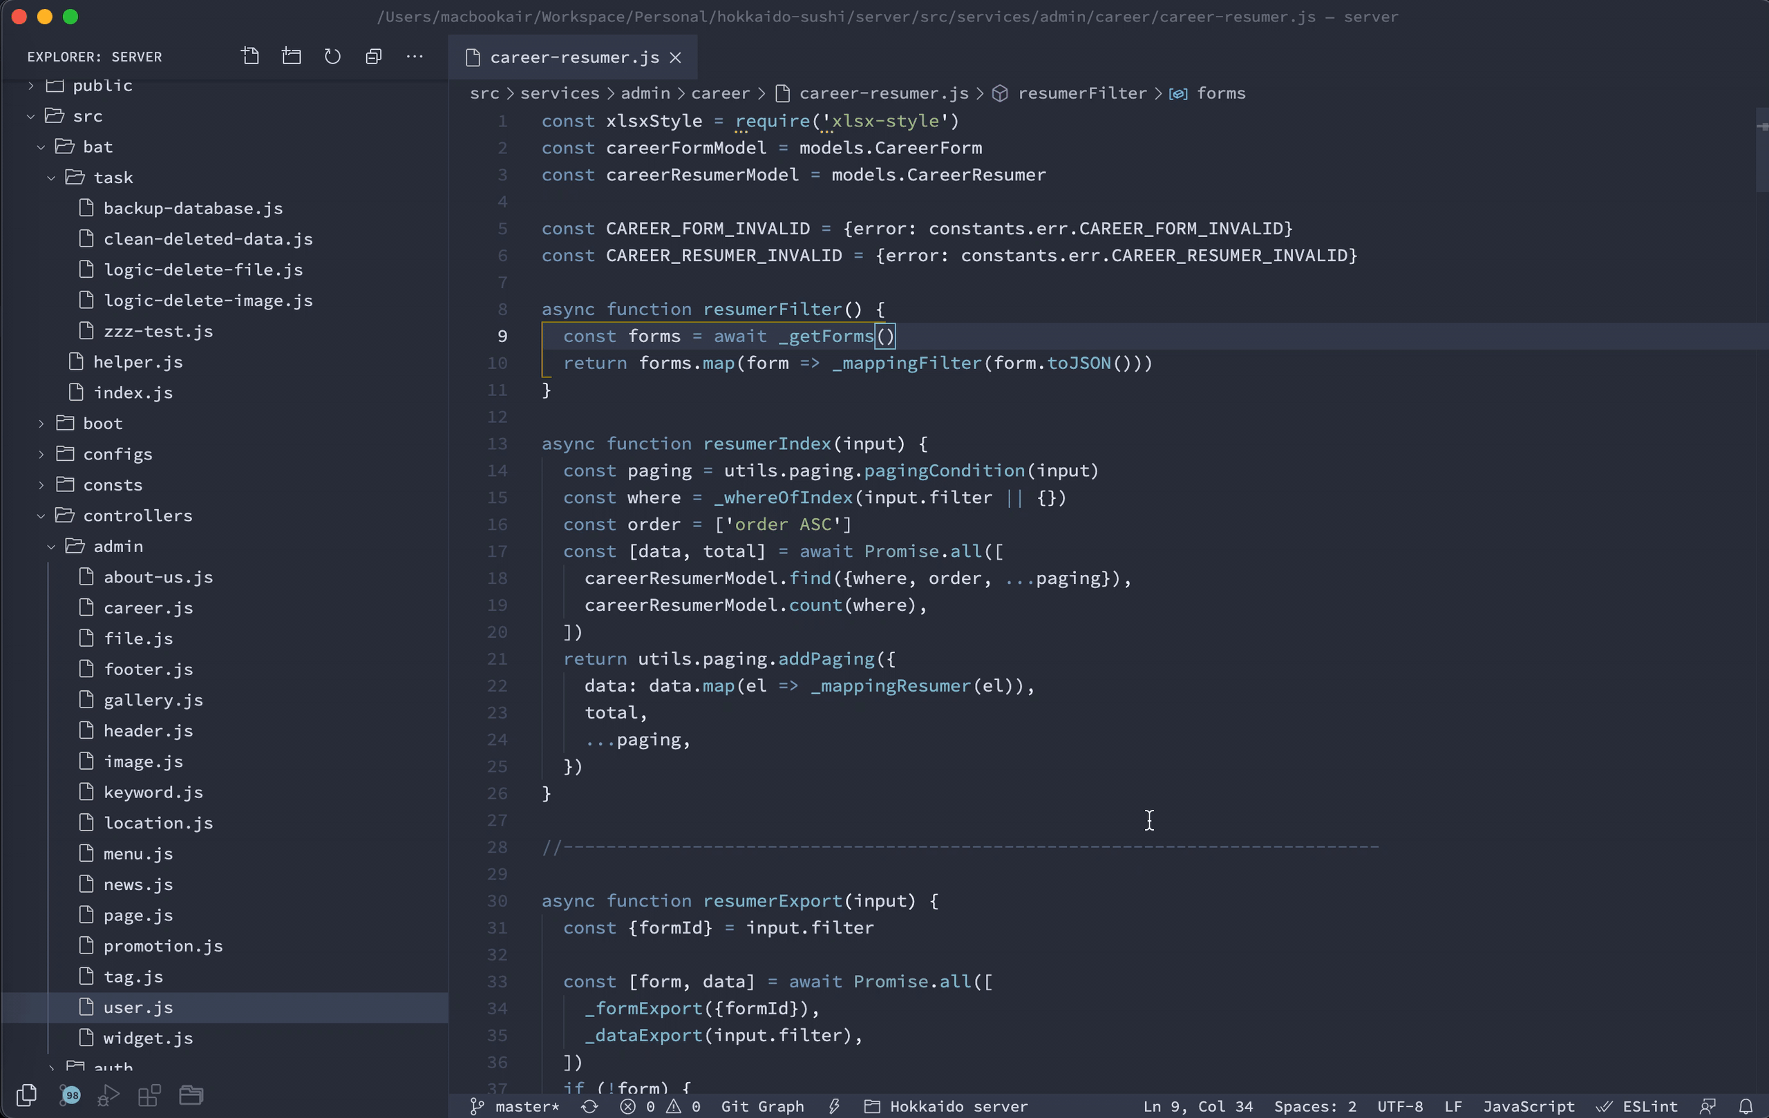Expand the public folder
The width and height of the screenshot is (1769, 1118).
[x=102, y=85]
